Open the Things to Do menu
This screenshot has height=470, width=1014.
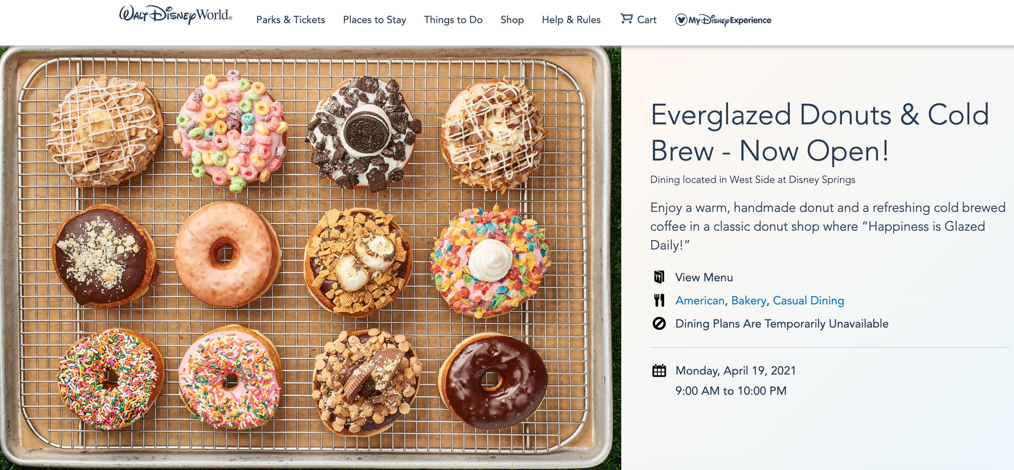(453, 20)
